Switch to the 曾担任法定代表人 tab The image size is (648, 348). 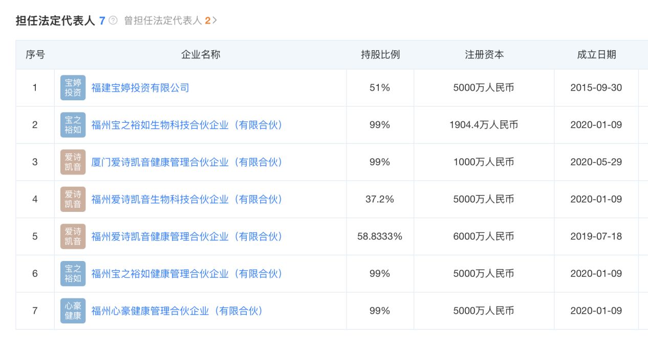pyautogui.click(x=164, y=20)
